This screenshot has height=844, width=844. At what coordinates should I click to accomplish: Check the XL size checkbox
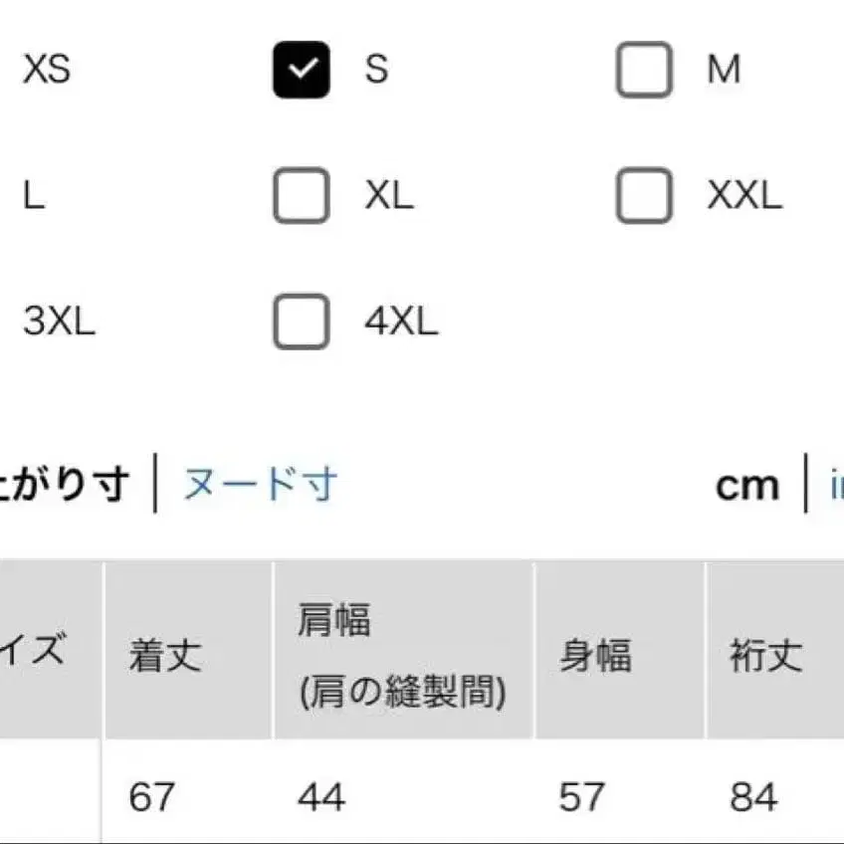pos(301,196)
